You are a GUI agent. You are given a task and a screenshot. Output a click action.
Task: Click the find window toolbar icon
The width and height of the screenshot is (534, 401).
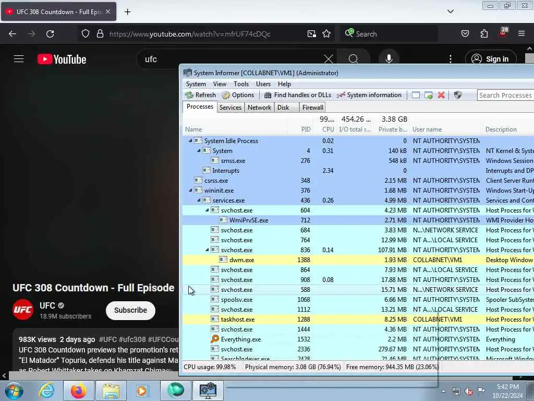[416, 95]
